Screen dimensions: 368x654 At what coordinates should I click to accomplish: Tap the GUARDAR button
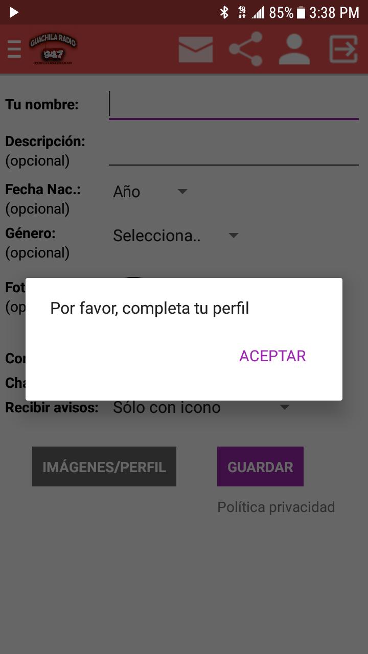click(260, 466)
